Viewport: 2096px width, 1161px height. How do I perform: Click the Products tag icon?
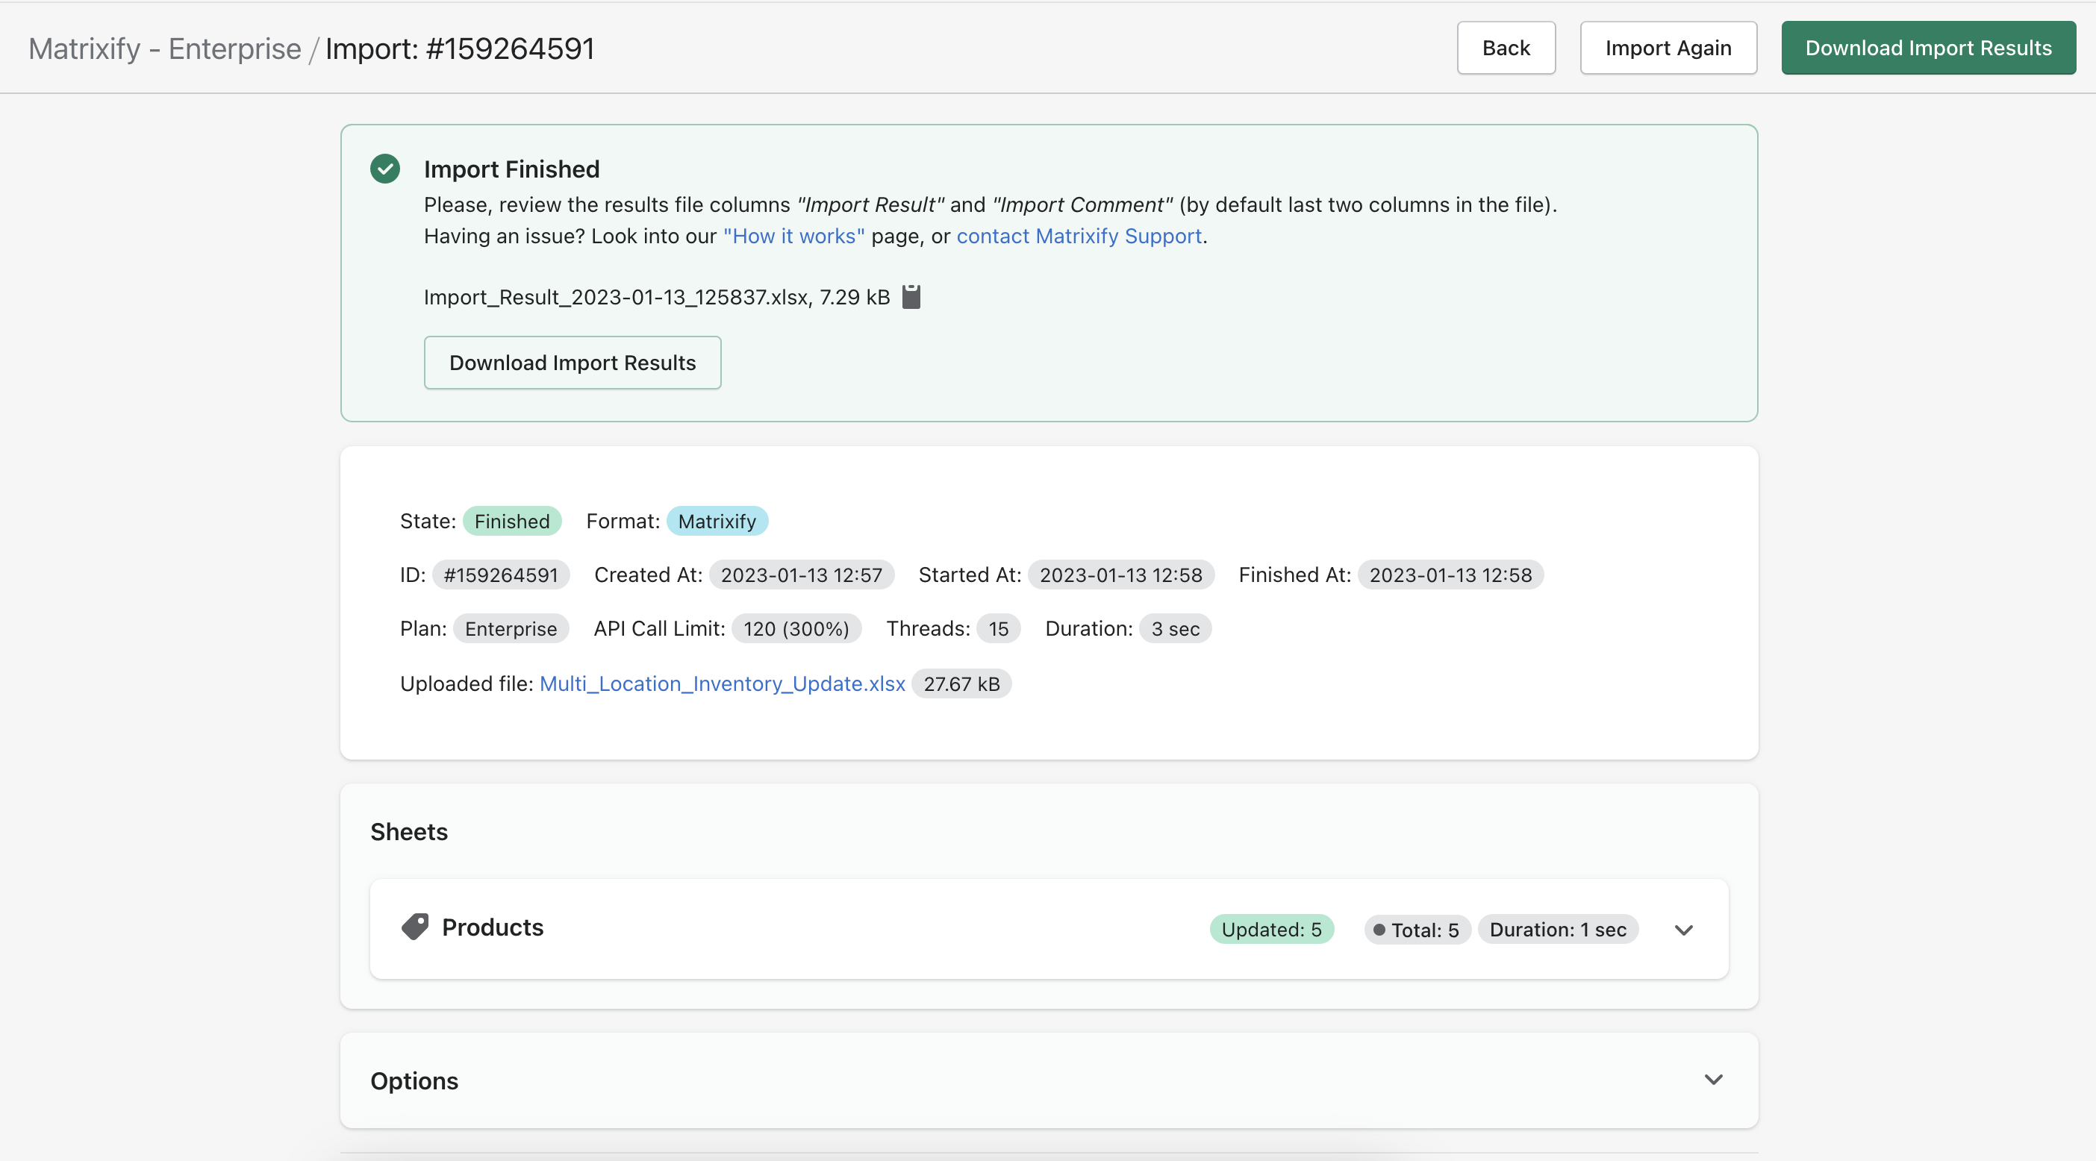pos(415,927)
